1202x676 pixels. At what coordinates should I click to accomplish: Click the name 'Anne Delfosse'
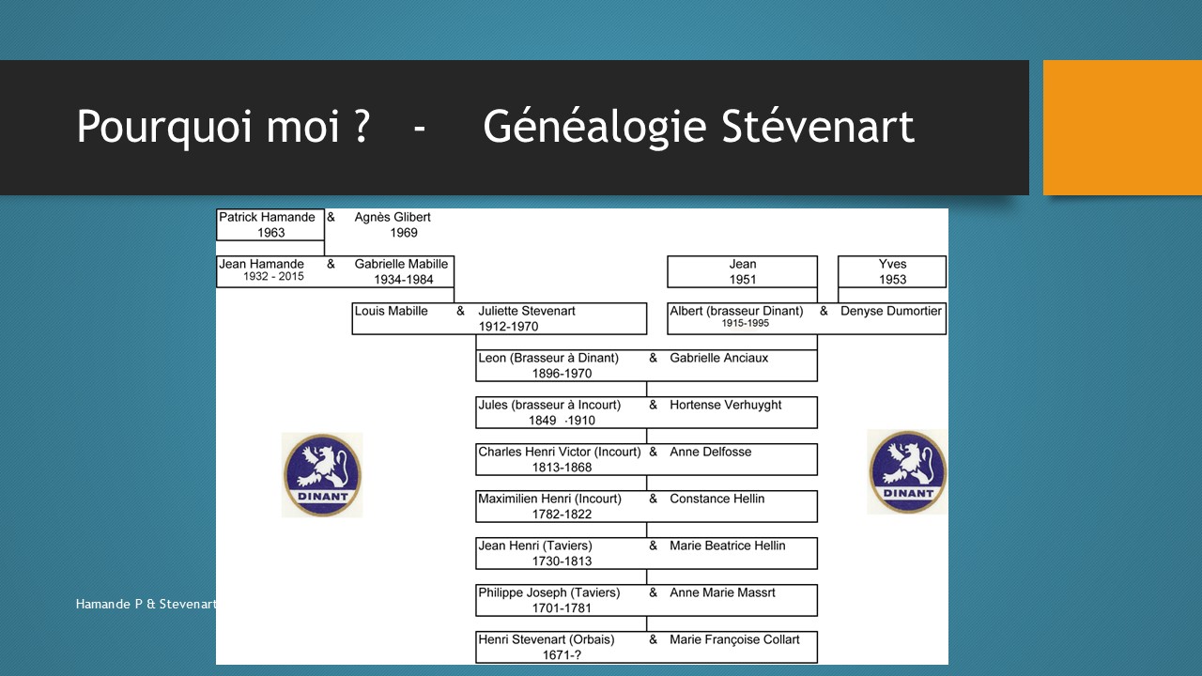(x=711, y=452)
